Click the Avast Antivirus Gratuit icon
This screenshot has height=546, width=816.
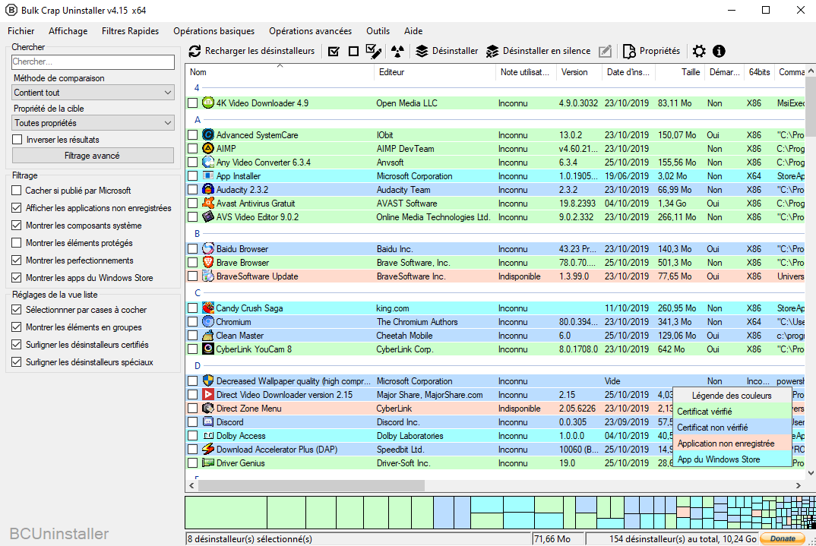click(x=208, y=204)
